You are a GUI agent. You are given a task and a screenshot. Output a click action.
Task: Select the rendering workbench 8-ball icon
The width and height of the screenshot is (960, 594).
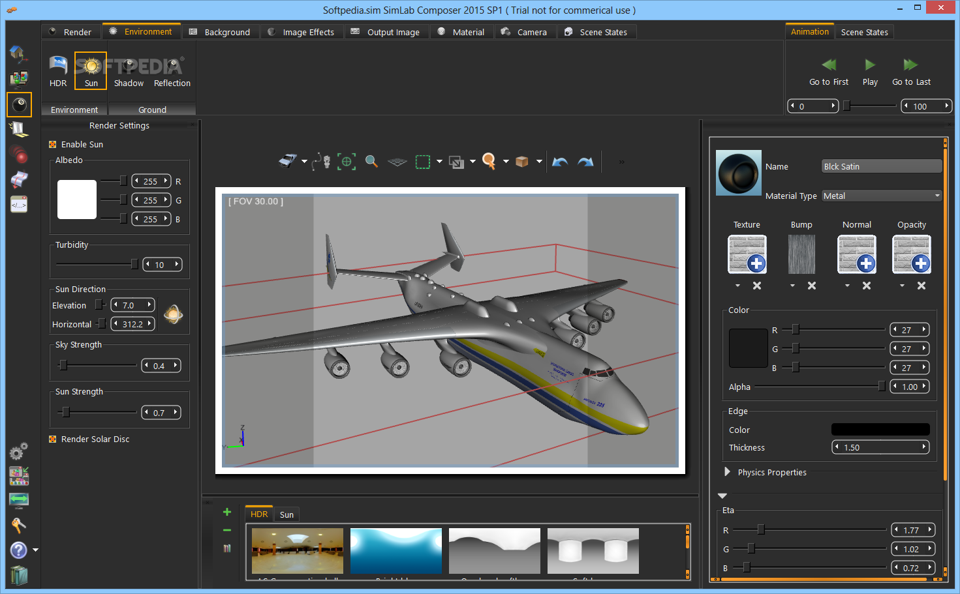coord(19,104)
